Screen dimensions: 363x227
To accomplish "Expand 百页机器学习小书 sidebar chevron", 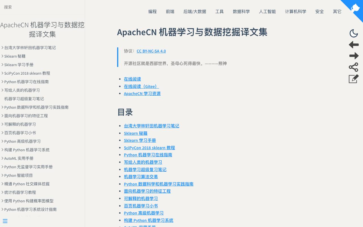I will click(2, 133).
